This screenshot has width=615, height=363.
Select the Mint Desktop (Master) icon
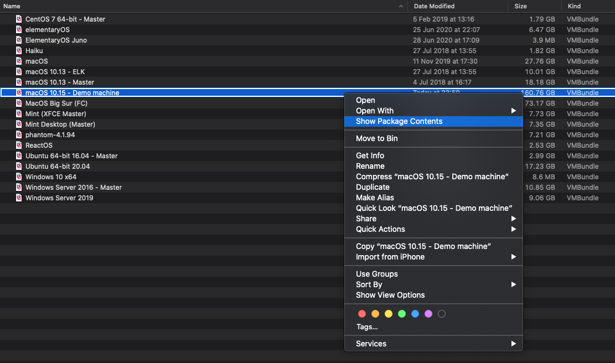pos(19,125)
